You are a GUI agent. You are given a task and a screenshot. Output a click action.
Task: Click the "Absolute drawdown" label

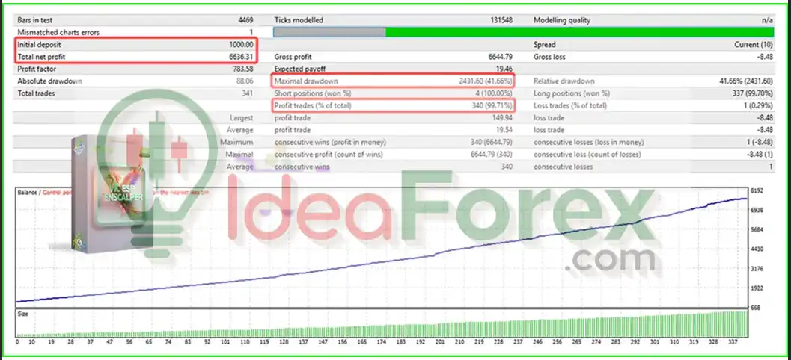50,81
